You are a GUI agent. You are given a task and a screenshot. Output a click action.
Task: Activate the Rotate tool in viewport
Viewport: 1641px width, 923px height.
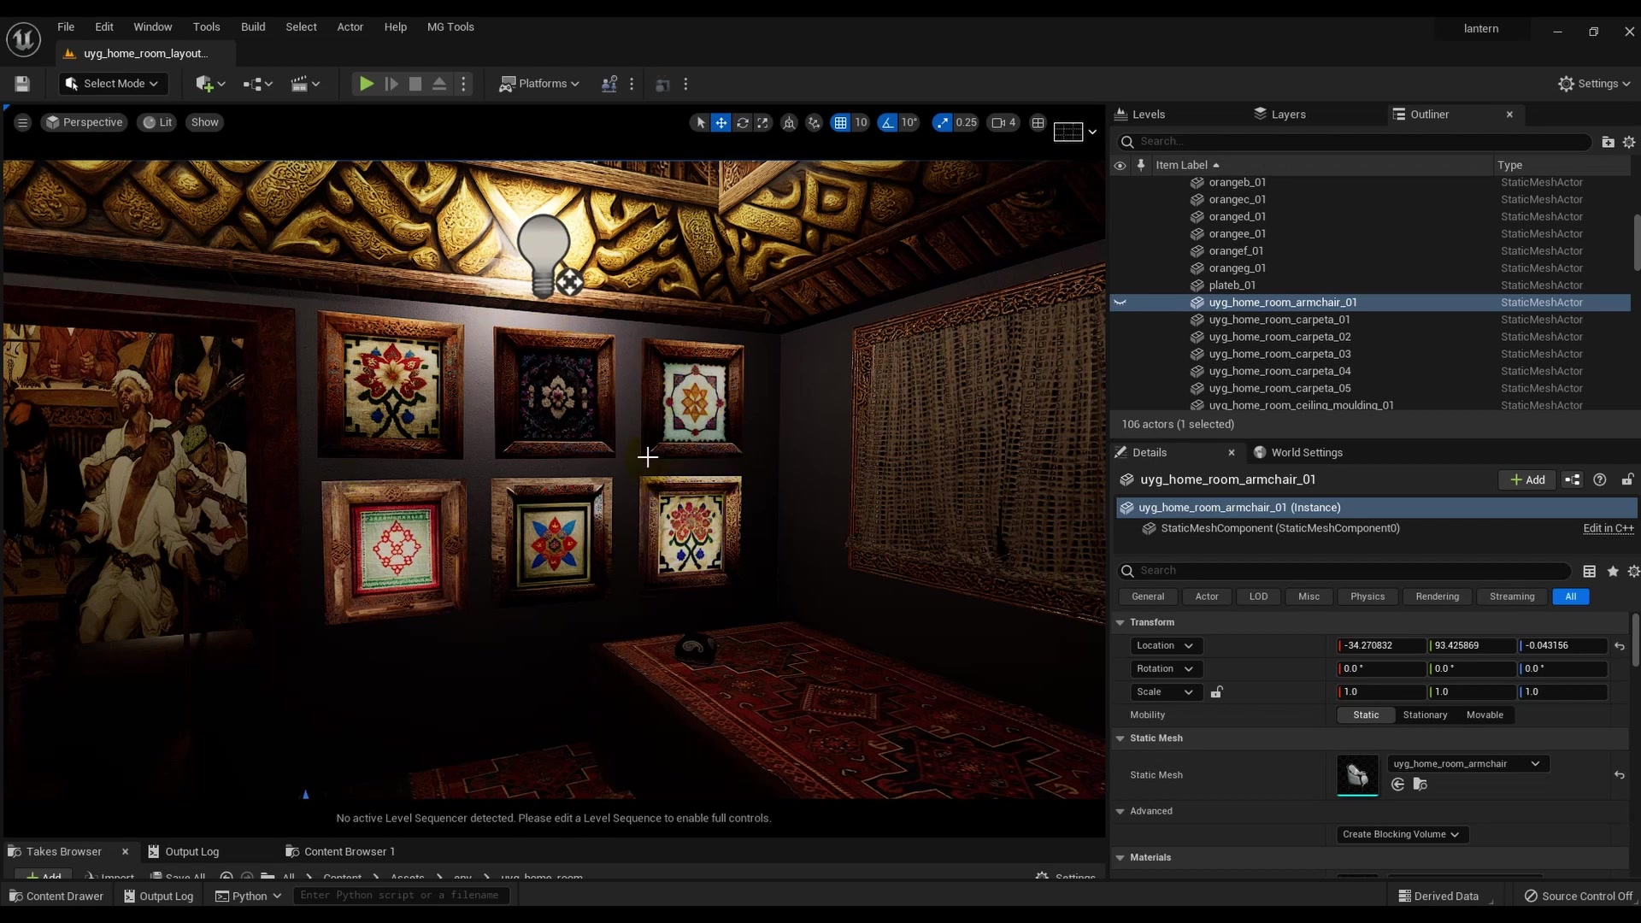tap(743, 122)
